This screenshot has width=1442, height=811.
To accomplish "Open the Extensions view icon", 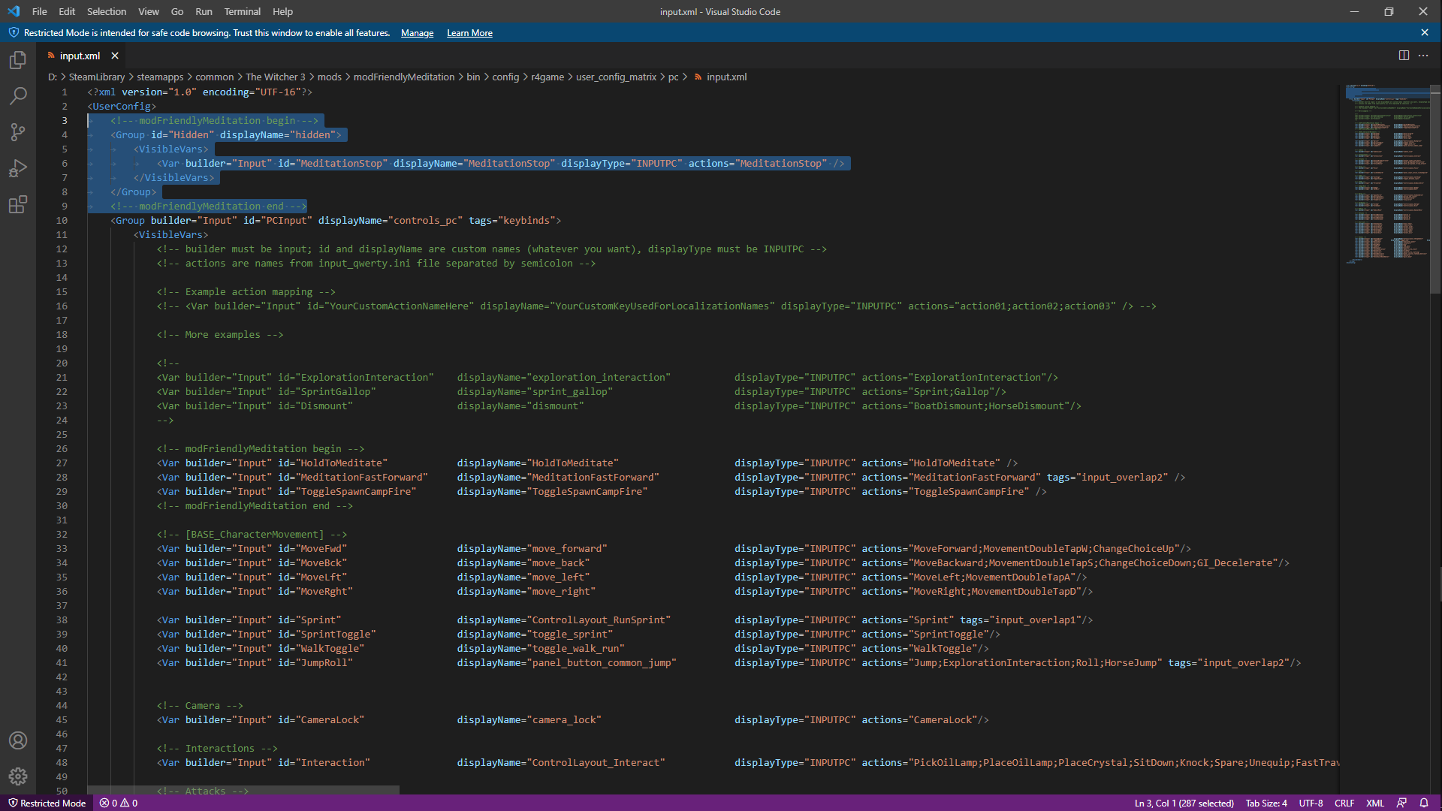I will (x=18, y=204).
